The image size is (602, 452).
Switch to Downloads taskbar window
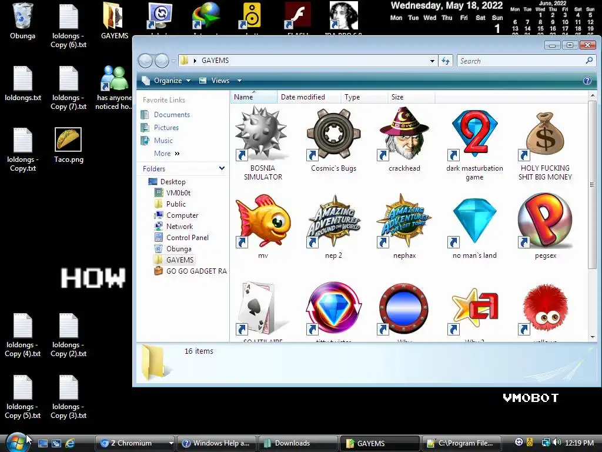(x=298, y=443)
